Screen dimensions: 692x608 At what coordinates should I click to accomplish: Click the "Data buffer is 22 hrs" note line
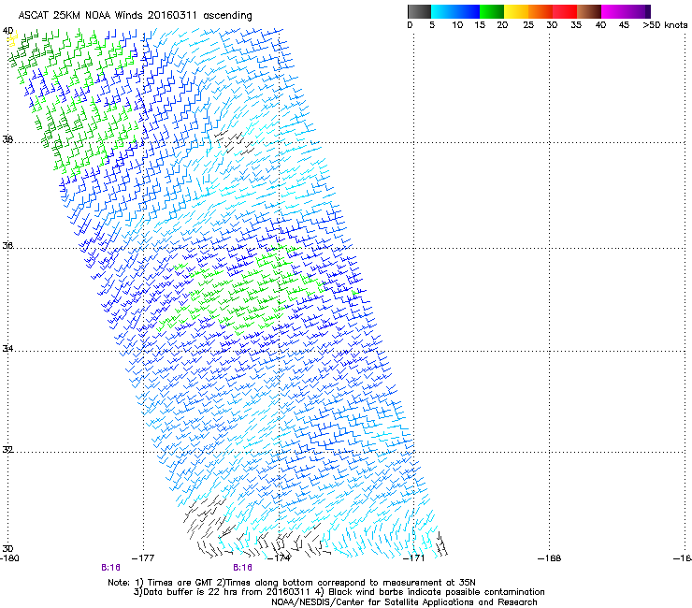[x=339, y=592]
